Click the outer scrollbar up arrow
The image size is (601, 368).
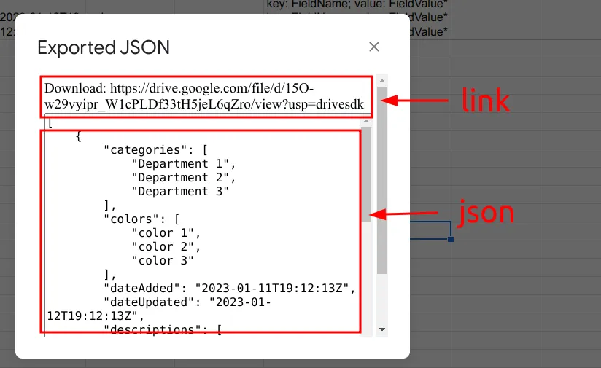[x=382, y=81]
